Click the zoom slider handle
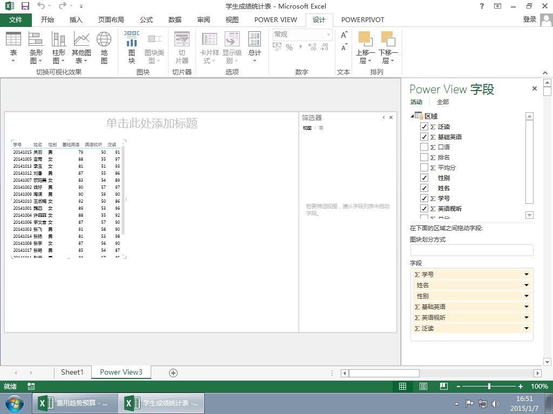The height and width of the screenshot is (414, 553). (489, 386)
